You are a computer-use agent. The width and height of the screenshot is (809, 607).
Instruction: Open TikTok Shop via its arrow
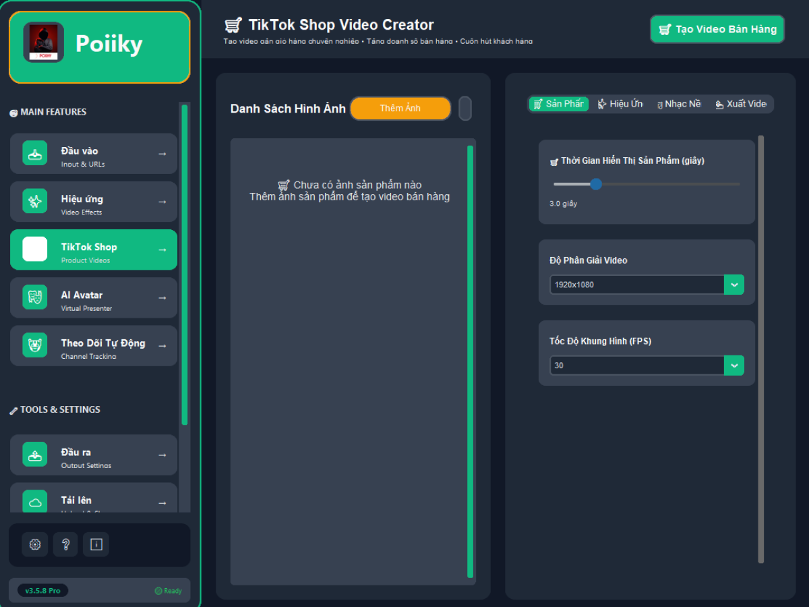162,250
